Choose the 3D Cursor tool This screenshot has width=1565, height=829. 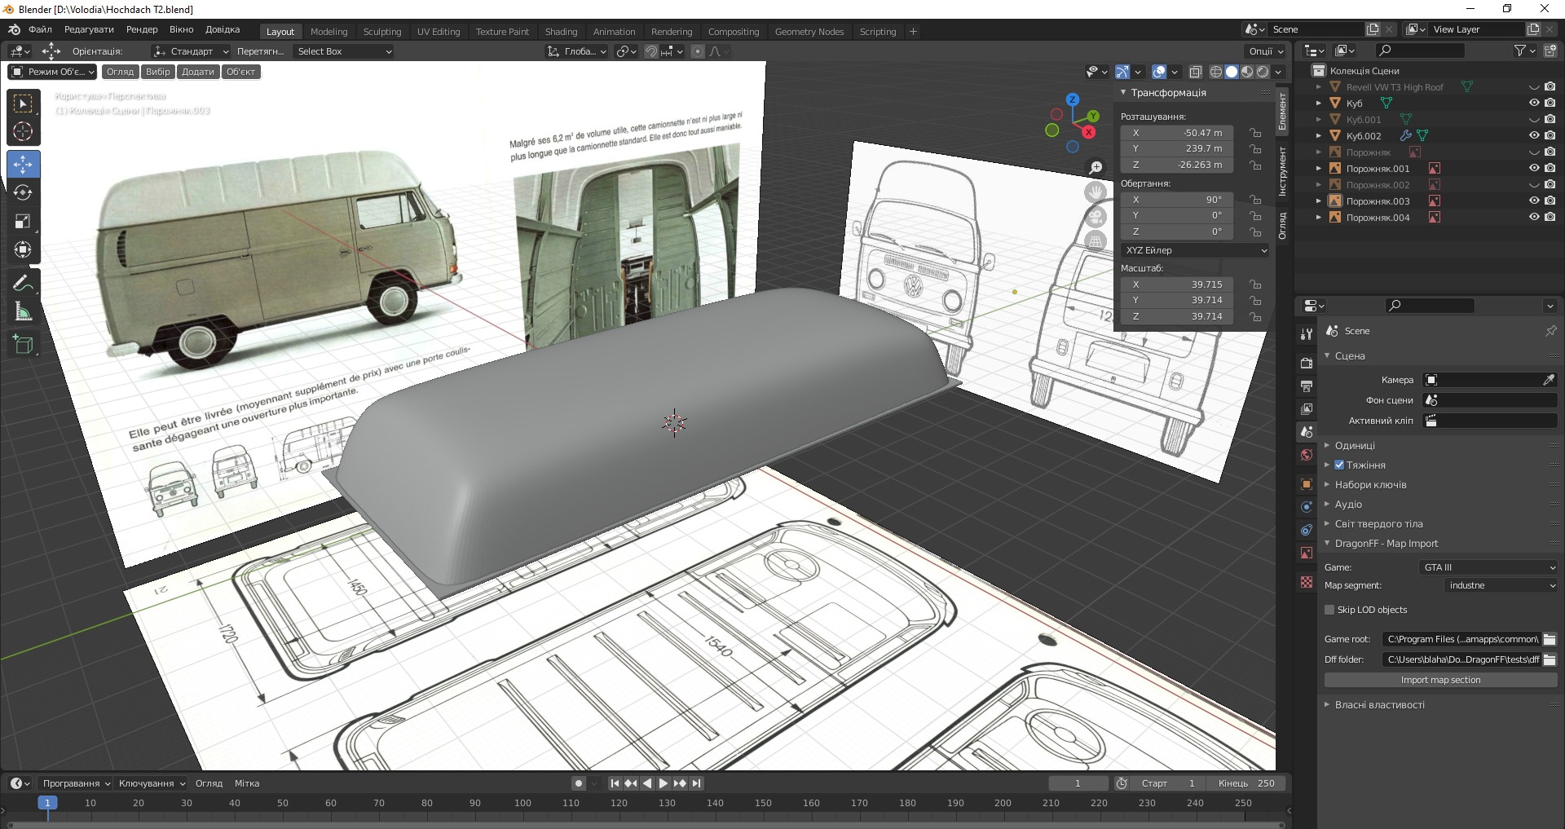[x=23, y=131]
